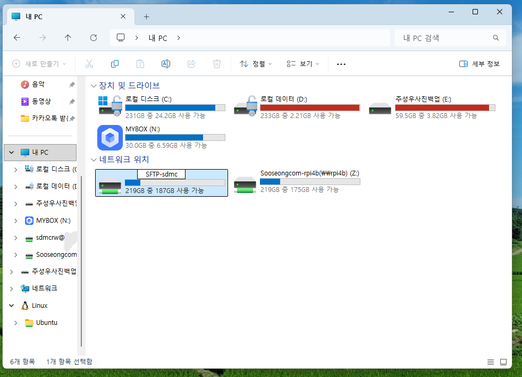Viewport: 522px width, 377px height.
Task: Click the Rename icon in toolbar
Action: (x=166, y=64)
